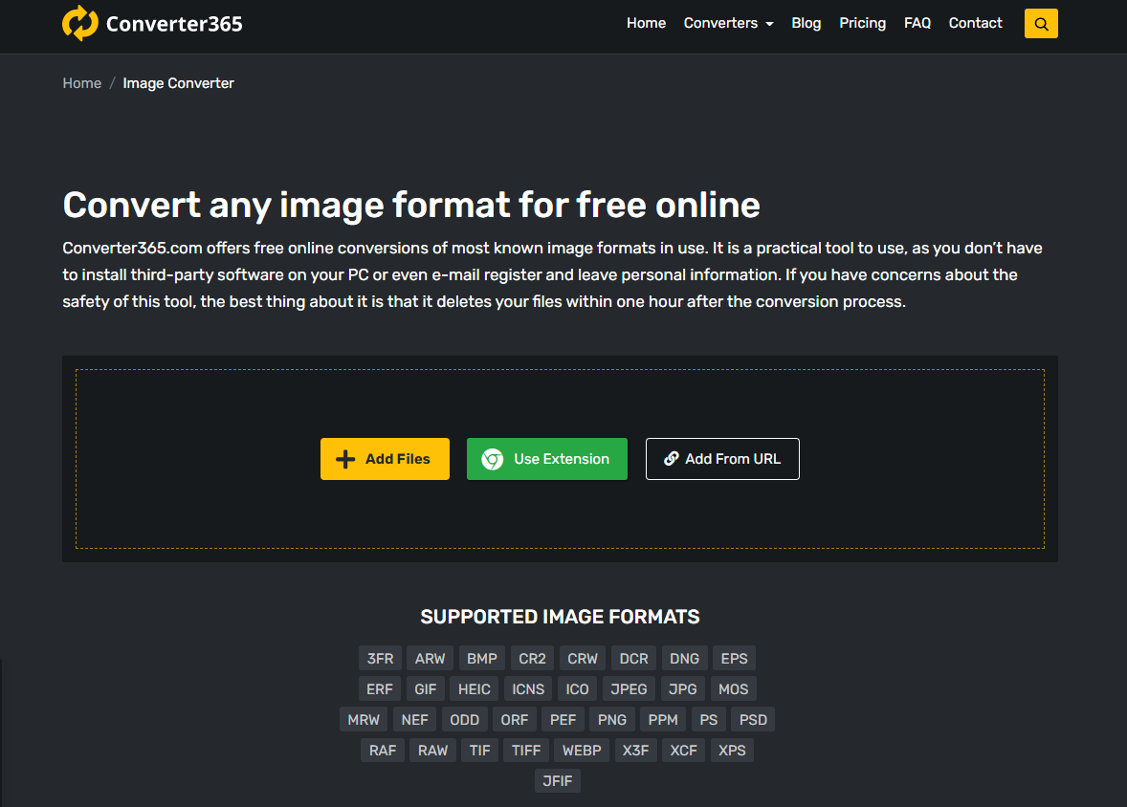Viewport: 1127px width, 807px height.
Task: Click the Add Files button
Action: point(385,459)
